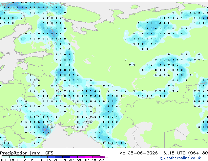Select the 5–10 mm legend swatch
The width and height of the screenshot is (208, 161).
pos(36,157)
